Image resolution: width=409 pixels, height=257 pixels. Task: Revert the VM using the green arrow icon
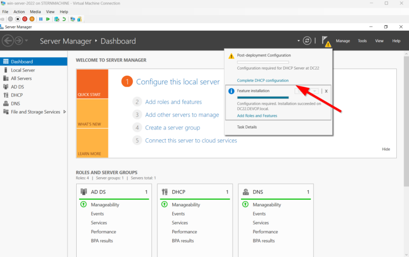pos(64,19)
